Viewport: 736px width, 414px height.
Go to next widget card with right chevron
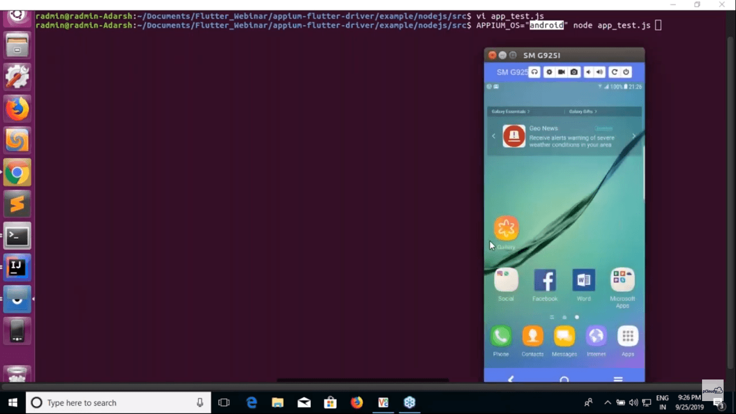[x=634, y=136]
